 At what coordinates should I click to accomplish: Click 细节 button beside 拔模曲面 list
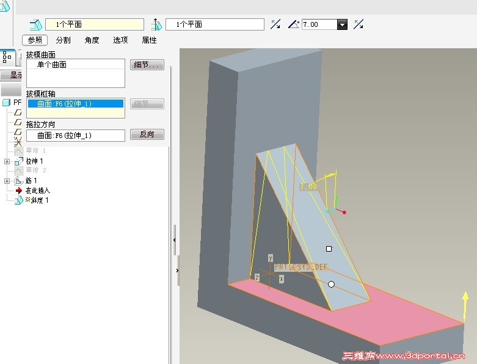(x=147, y=65)
